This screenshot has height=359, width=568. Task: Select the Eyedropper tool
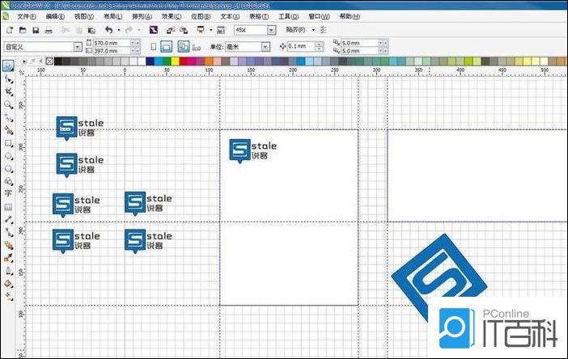(8, 258)
